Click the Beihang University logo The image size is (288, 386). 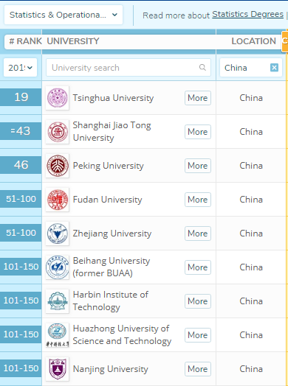(58, 267)
